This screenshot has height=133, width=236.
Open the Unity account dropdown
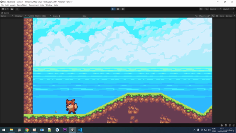(x=5, y=9)
